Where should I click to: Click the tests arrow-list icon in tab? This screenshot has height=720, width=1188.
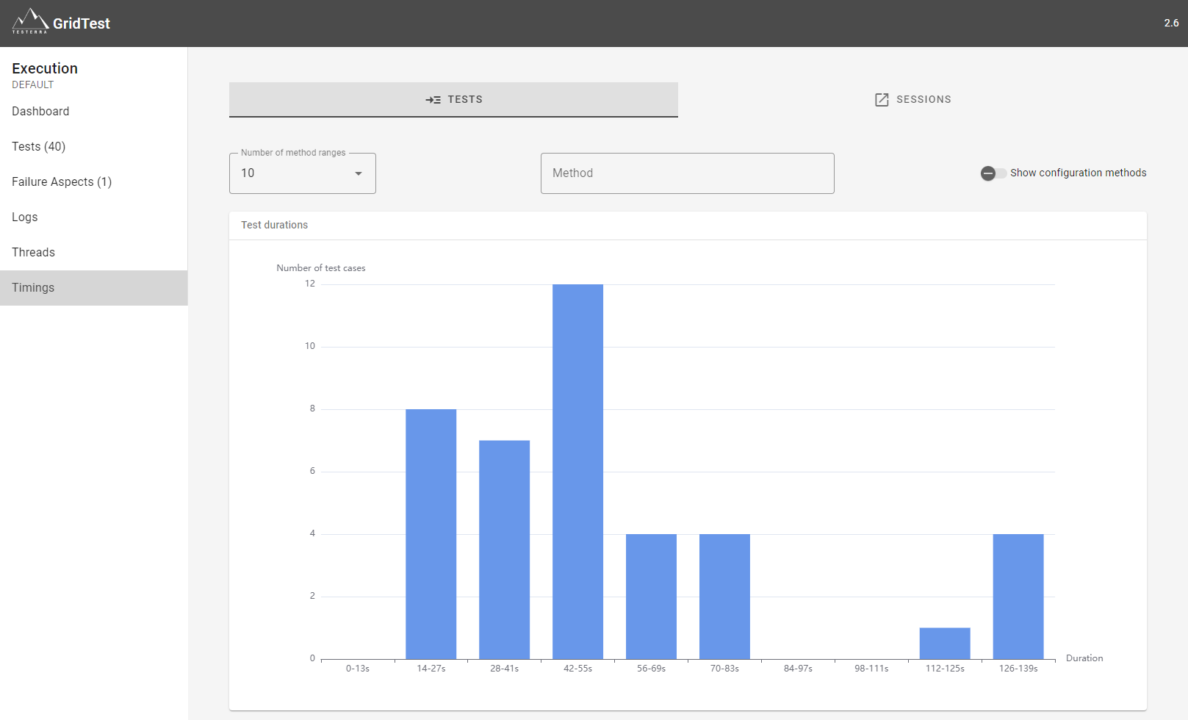tap(433, 100)
